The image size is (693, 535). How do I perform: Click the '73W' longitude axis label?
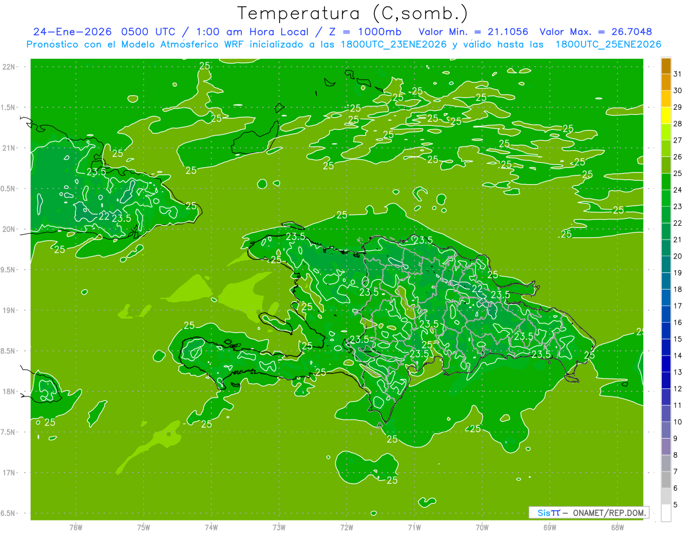279,527
